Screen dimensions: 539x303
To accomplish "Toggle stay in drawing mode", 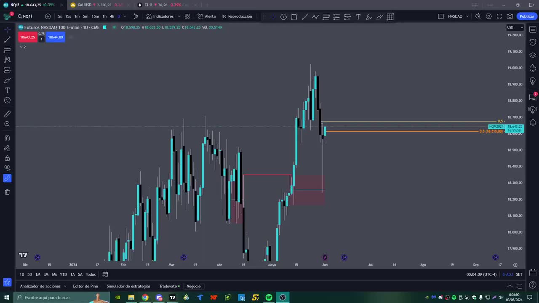I will (7, 148).
